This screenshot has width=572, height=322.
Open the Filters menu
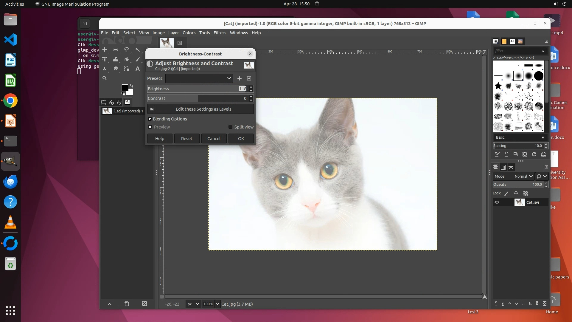[x=220, y=33]
